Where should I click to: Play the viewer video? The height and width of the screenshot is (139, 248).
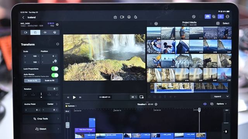click(x=74, y=97)
